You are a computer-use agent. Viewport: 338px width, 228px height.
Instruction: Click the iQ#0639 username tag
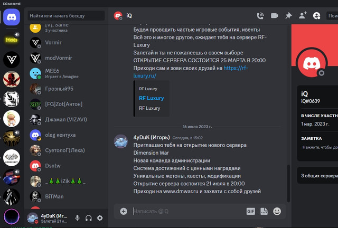(311, 101)
